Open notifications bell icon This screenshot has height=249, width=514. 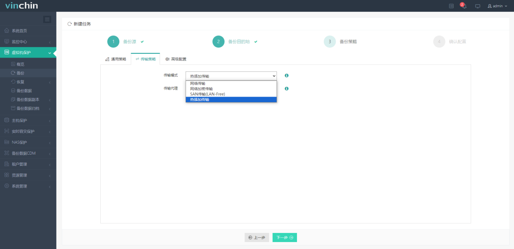(x=464, y=6)
